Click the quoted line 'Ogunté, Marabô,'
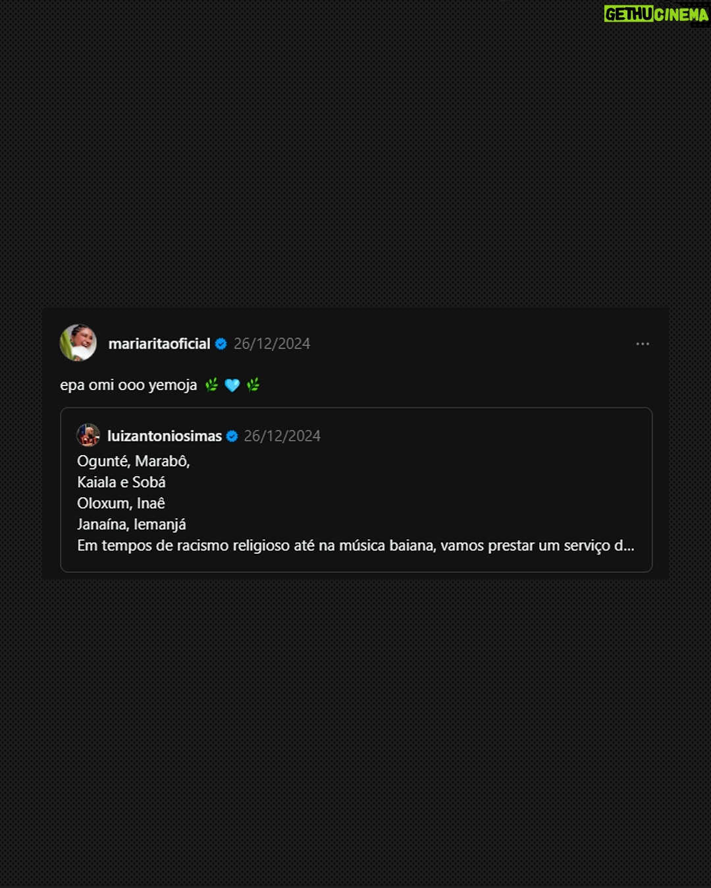This screenshot has width=711, height=888. click(134, 461)
